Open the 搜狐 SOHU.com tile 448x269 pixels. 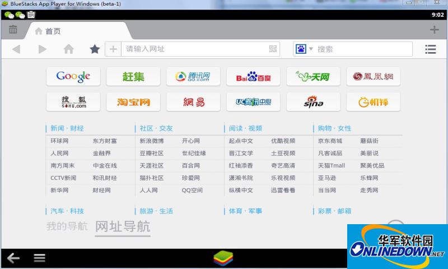click(73, 102)
